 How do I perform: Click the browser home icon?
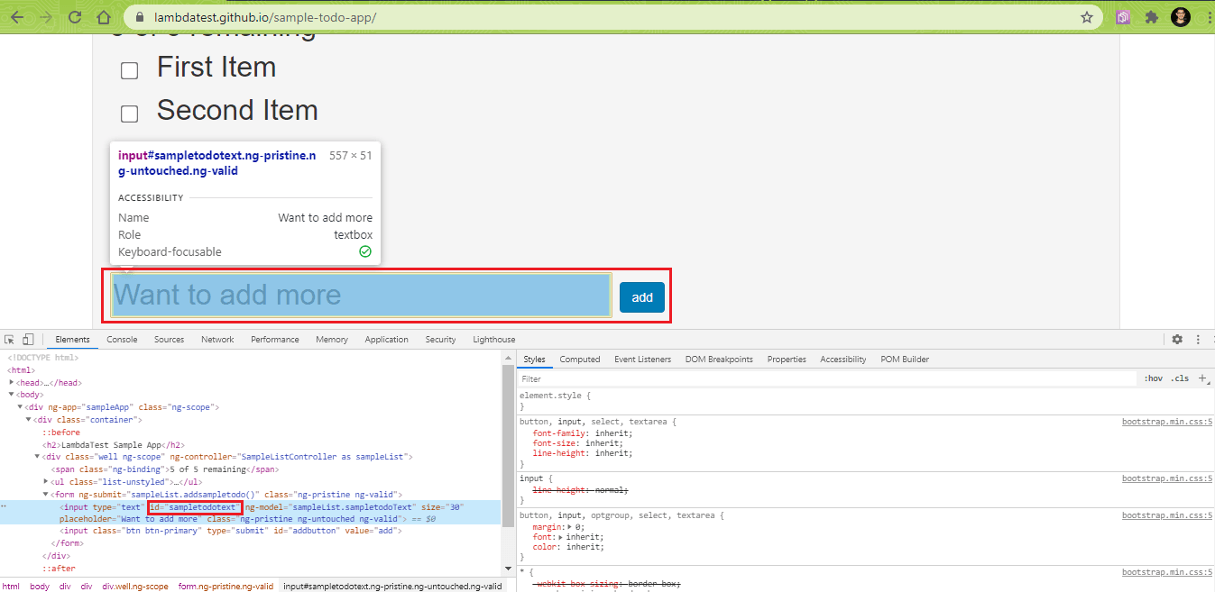pos(104,17)
